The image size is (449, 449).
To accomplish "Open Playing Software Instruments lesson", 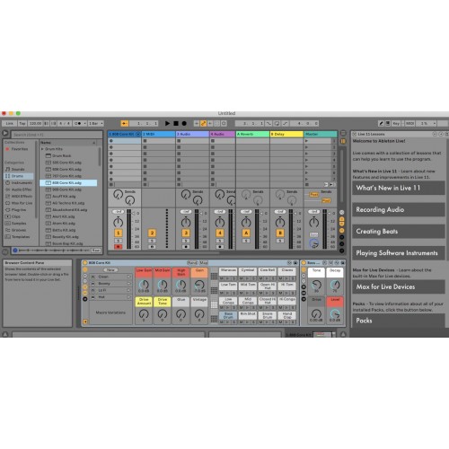I will pos(399,253).
